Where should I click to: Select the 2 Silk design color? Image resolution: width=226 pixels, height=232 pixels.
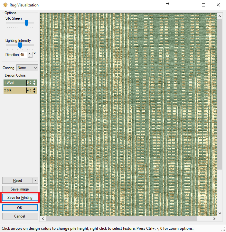coord(14,90)
